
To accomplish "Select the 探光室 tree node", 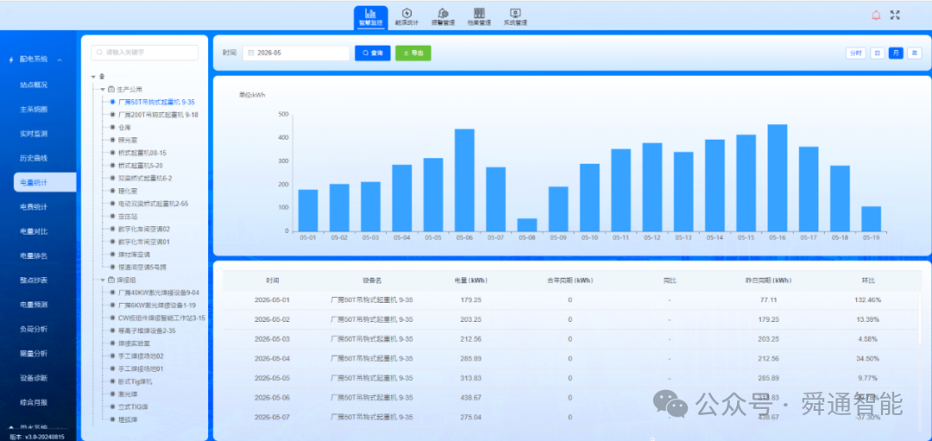I will 127,141.
